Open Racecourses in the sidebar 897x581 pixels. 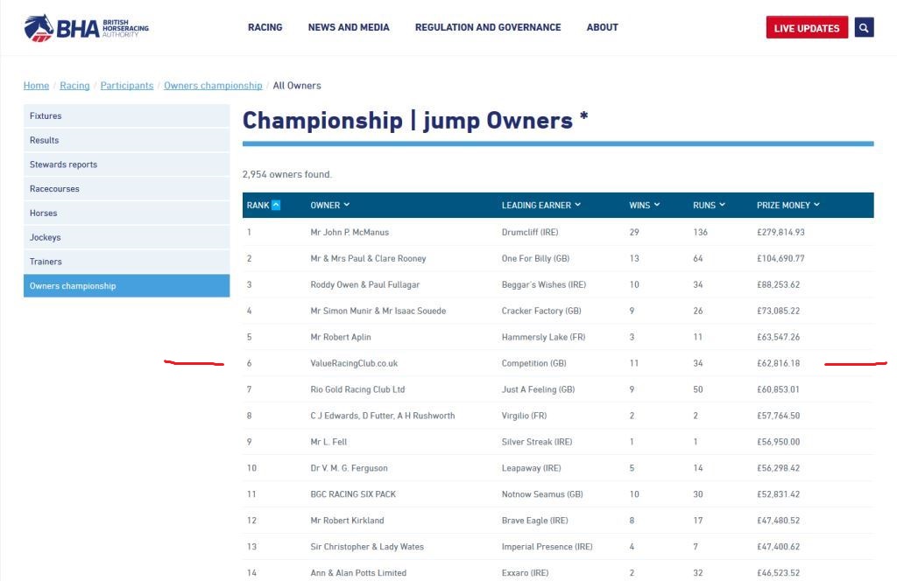126,188
